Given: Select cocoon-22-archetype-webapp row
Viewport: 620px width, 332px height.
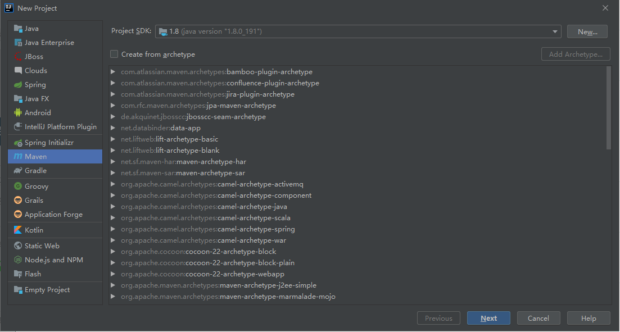Looking at the screenshot, I should point(358,274).
